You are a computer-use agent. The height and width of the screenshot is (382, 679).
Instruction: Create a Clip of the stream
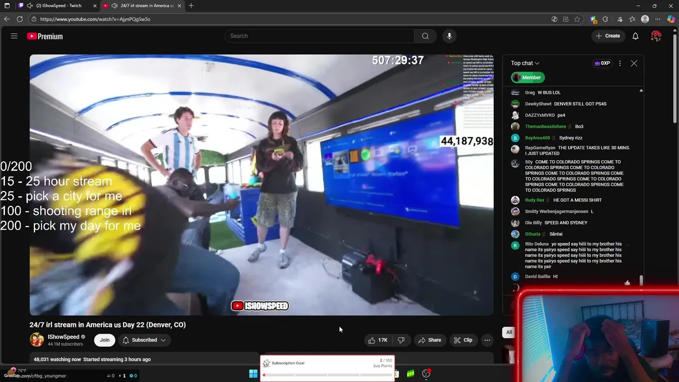[x=463, y=340]
